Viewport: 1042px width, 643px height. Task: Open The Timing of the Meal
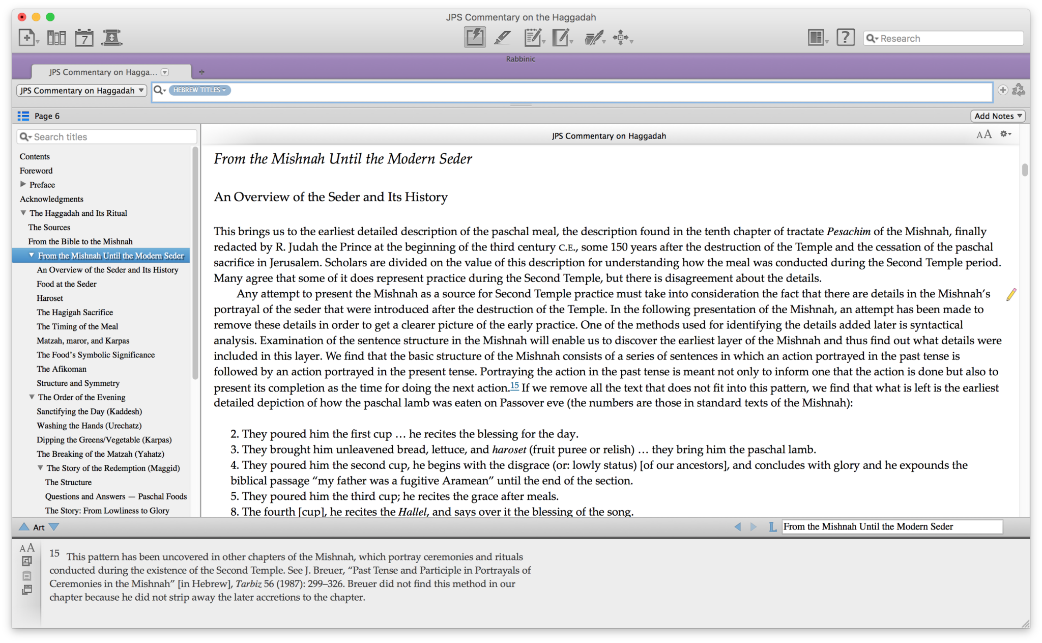click(77, 327)
